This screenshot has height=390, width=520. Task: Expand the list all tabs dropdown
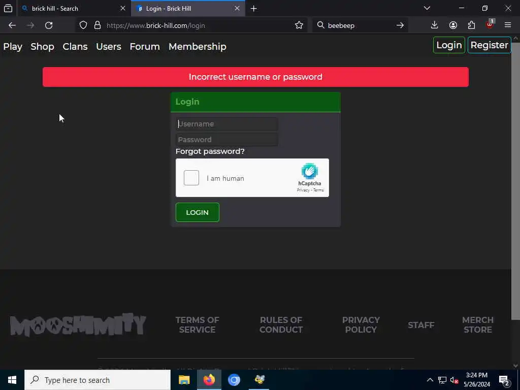427,8
